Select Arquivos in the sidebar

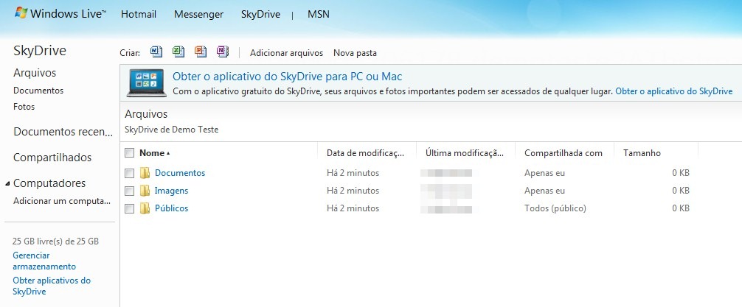click(35, 73)
